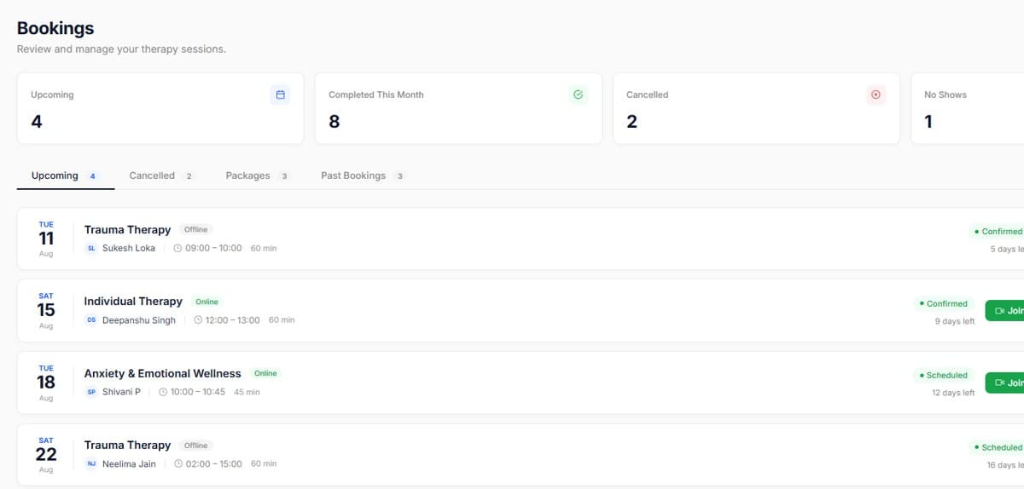Viewport: 1024px width, 489px height.
Task: Go to the Past Bookings tab
Action: point(363,175)
